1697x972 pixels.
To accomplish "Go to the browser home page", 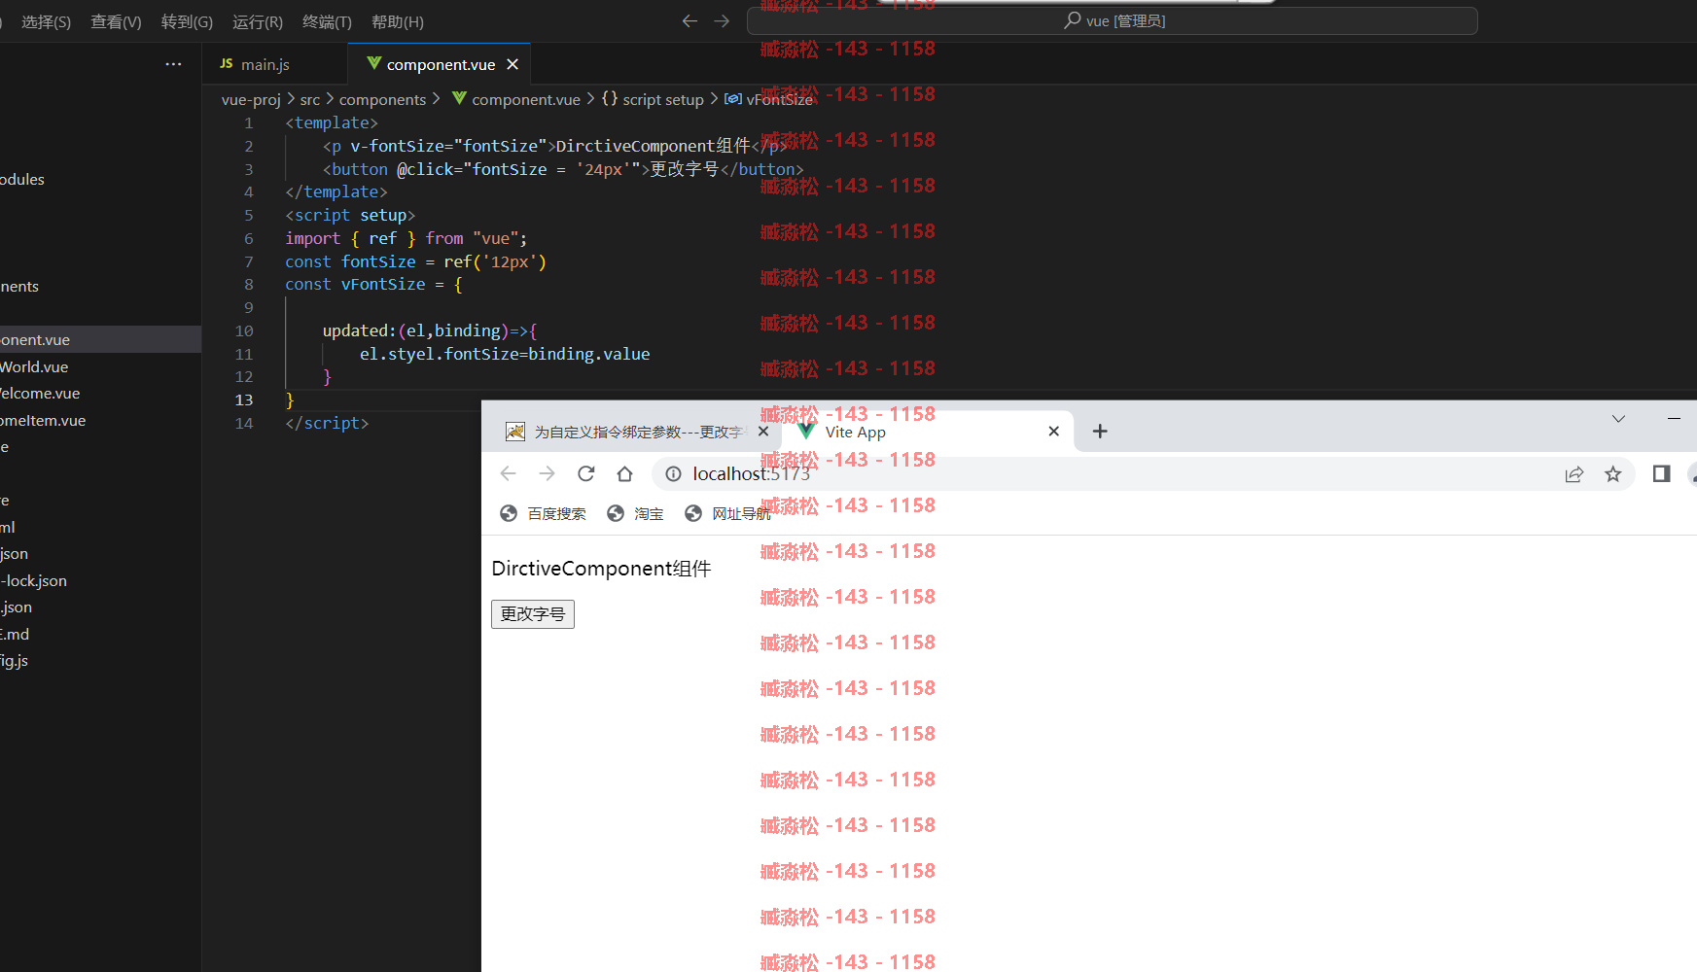I will coord(624,473).
